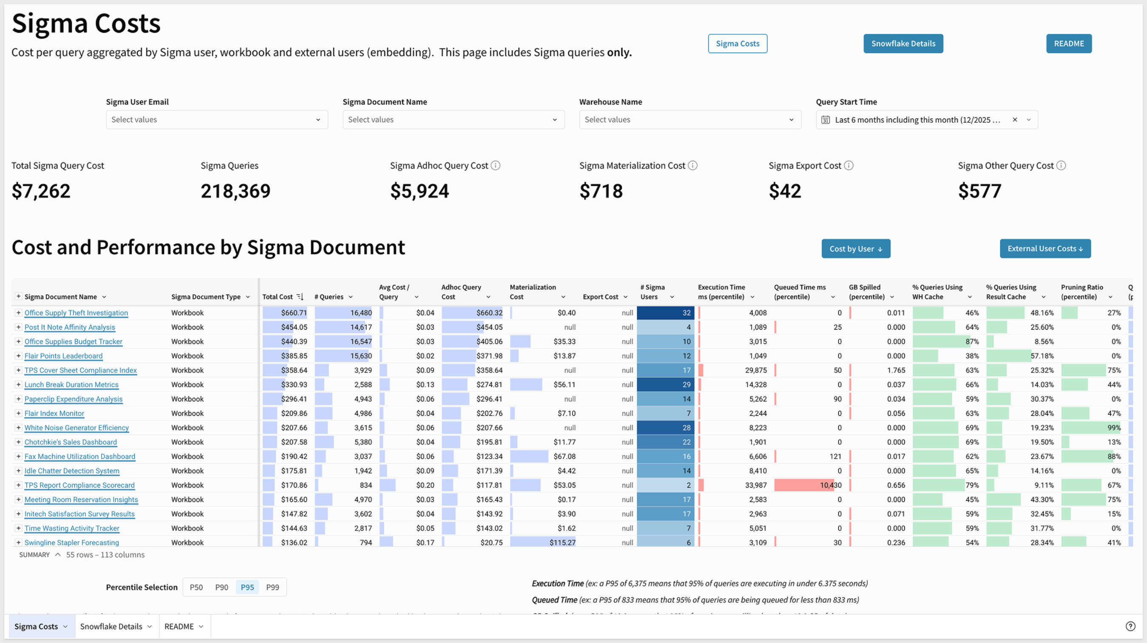Open info icon beside Sigma Other Query Cost
The image size is (1147, 643).
pos(1061,165)
